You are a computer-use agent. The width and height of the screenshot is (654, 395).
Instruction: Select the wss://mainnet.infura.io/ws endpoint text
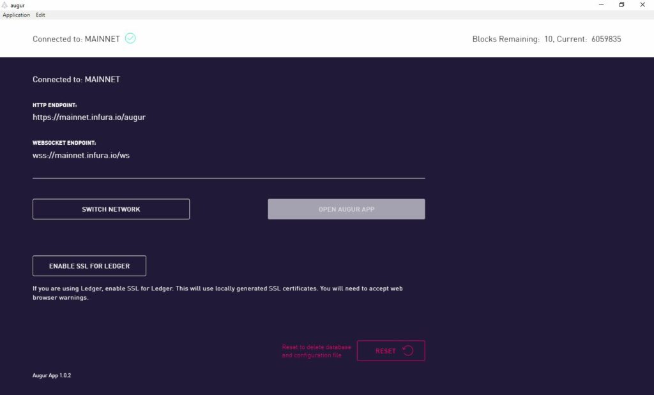pos(81,156)
